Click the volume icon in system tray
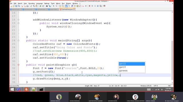Viewport: 183px width, 102px height. click(159, 90)
